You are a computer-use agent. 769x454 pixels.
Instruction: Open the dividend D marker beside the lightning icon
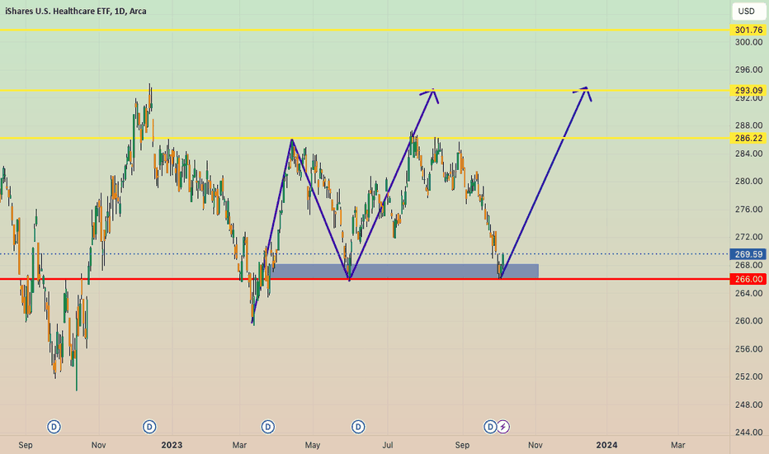click(x=490, y=427)
